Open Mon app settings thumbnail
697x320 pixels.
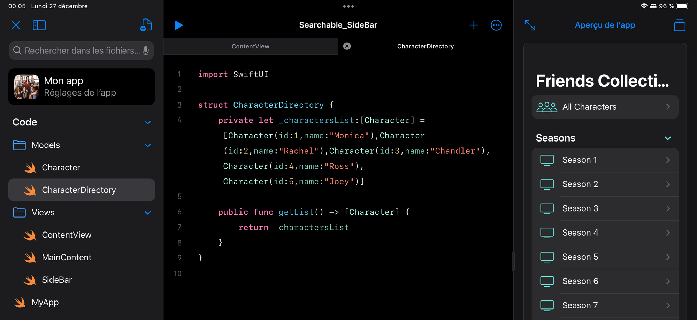[26, 87]
